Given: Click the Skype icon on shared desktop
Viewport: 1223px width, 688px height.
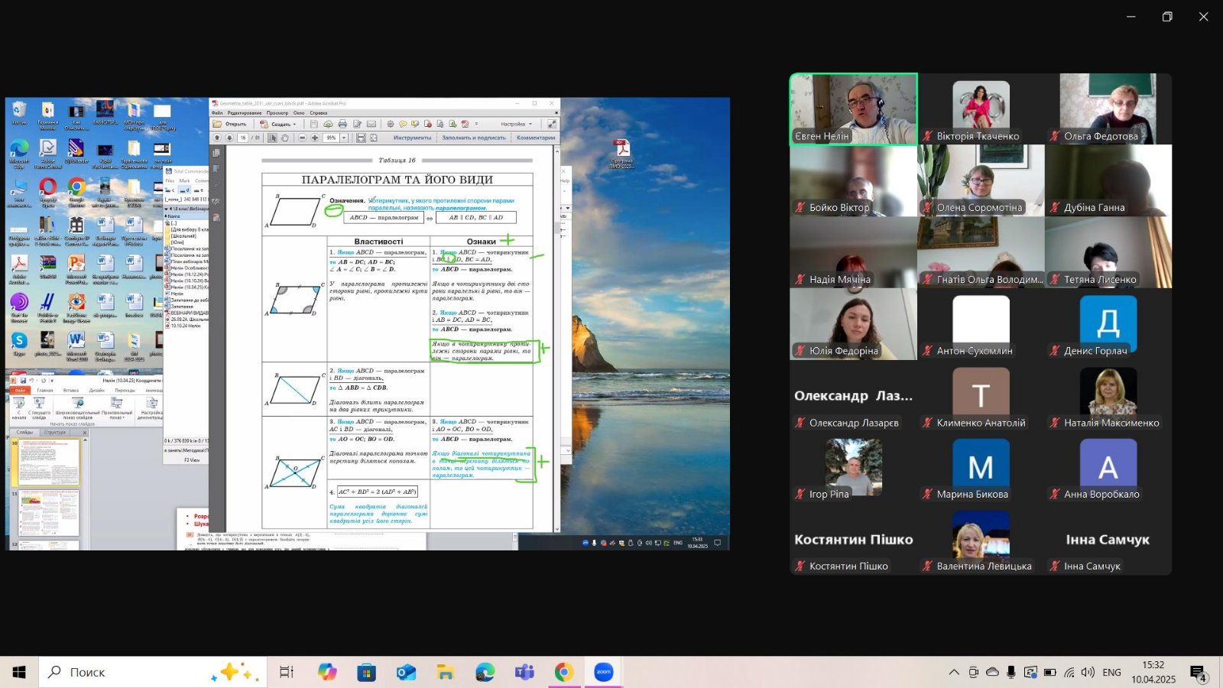Looking at the screenshot, I should coord(19,340).
